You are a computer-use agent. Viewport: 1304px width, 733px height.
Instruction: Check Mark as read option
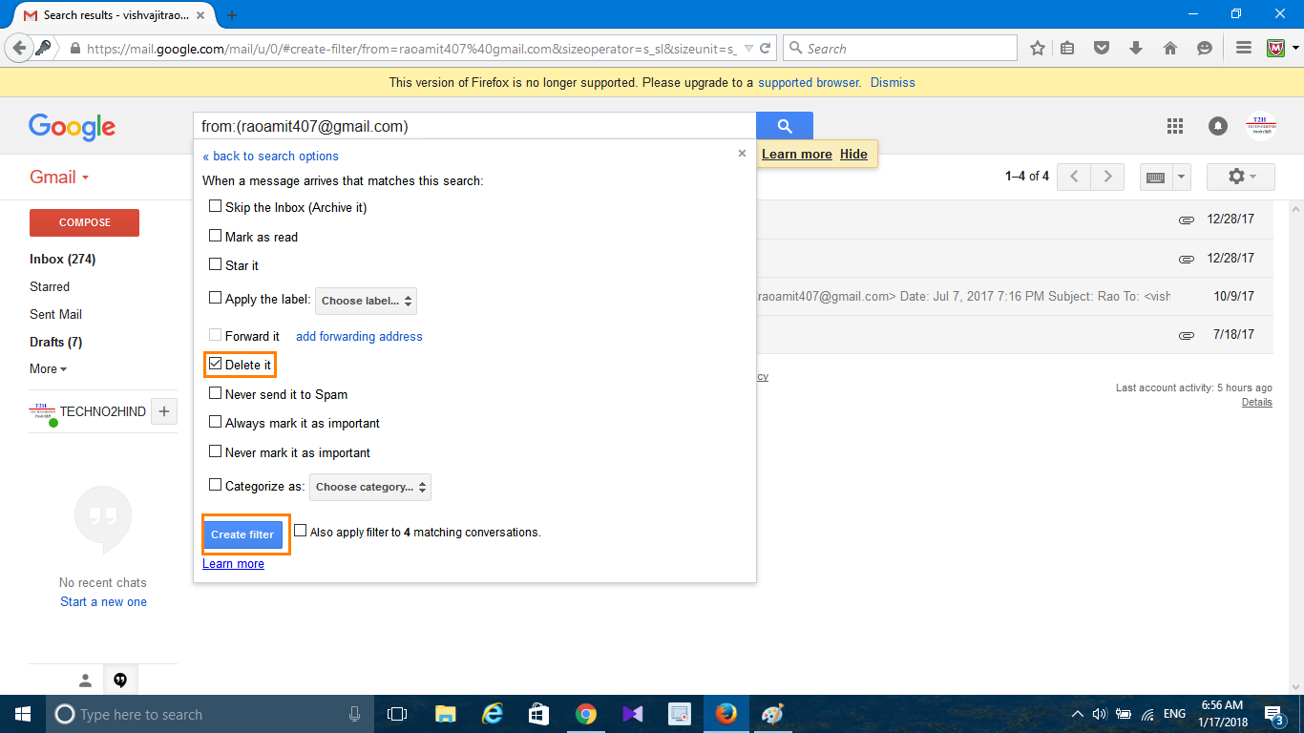click(215, 236)
